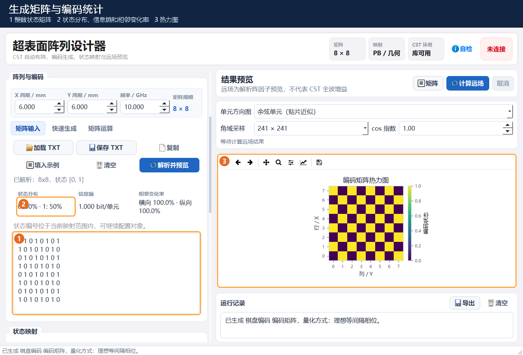Viewport: 523px width, 355px height.
Task: Clear the 运行记录 log with 清空
Action: tap(498, 303)
